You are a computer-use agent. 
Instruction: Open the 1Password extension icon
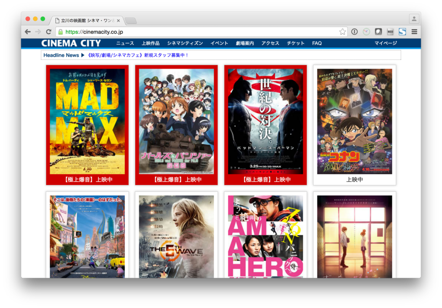[354, 32]
